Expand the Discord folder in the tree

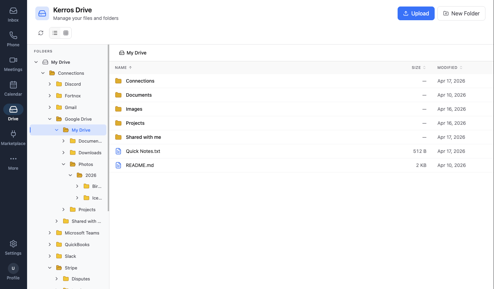tap(50, 84)
